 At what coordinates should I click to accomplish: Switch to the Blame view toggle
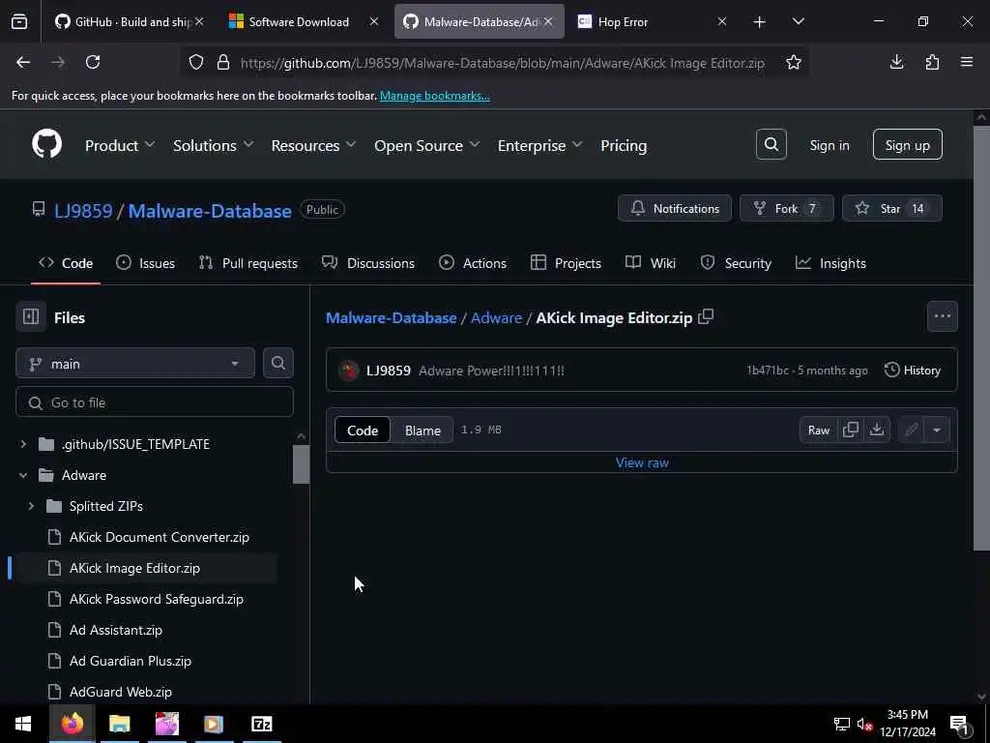point(422,431)
